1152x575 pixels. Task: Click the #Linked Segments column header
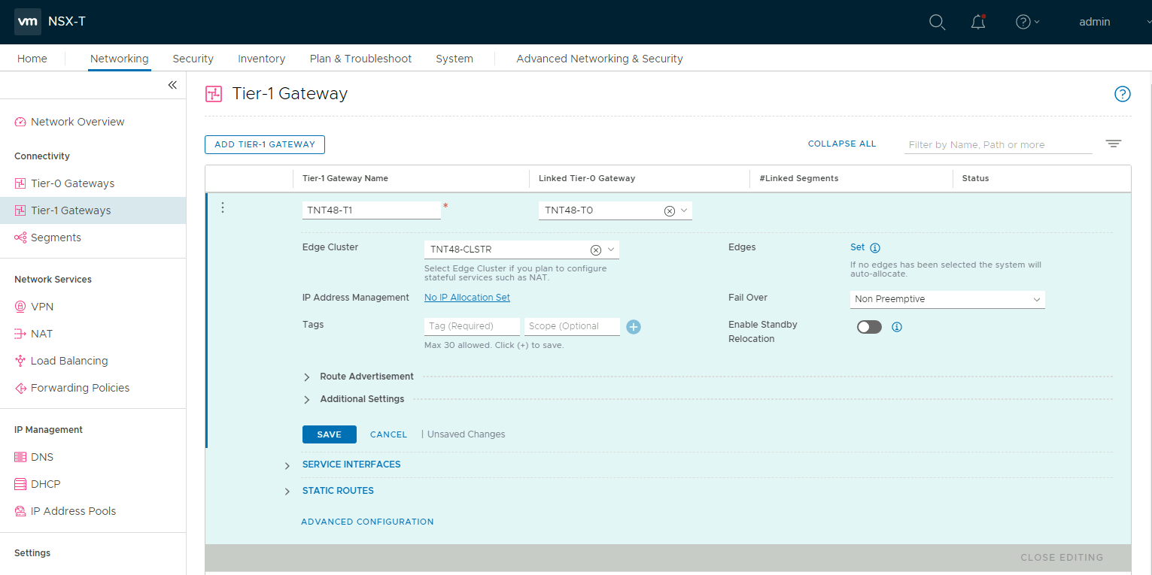coord(798,179)
